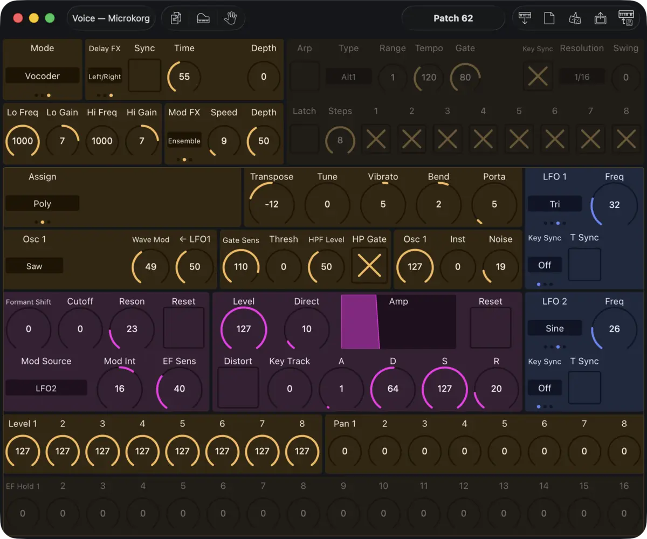The height and width of the screenshot is (539, 647).
Task: Click the Direct knob set to 10
Action: coord(307,329)
